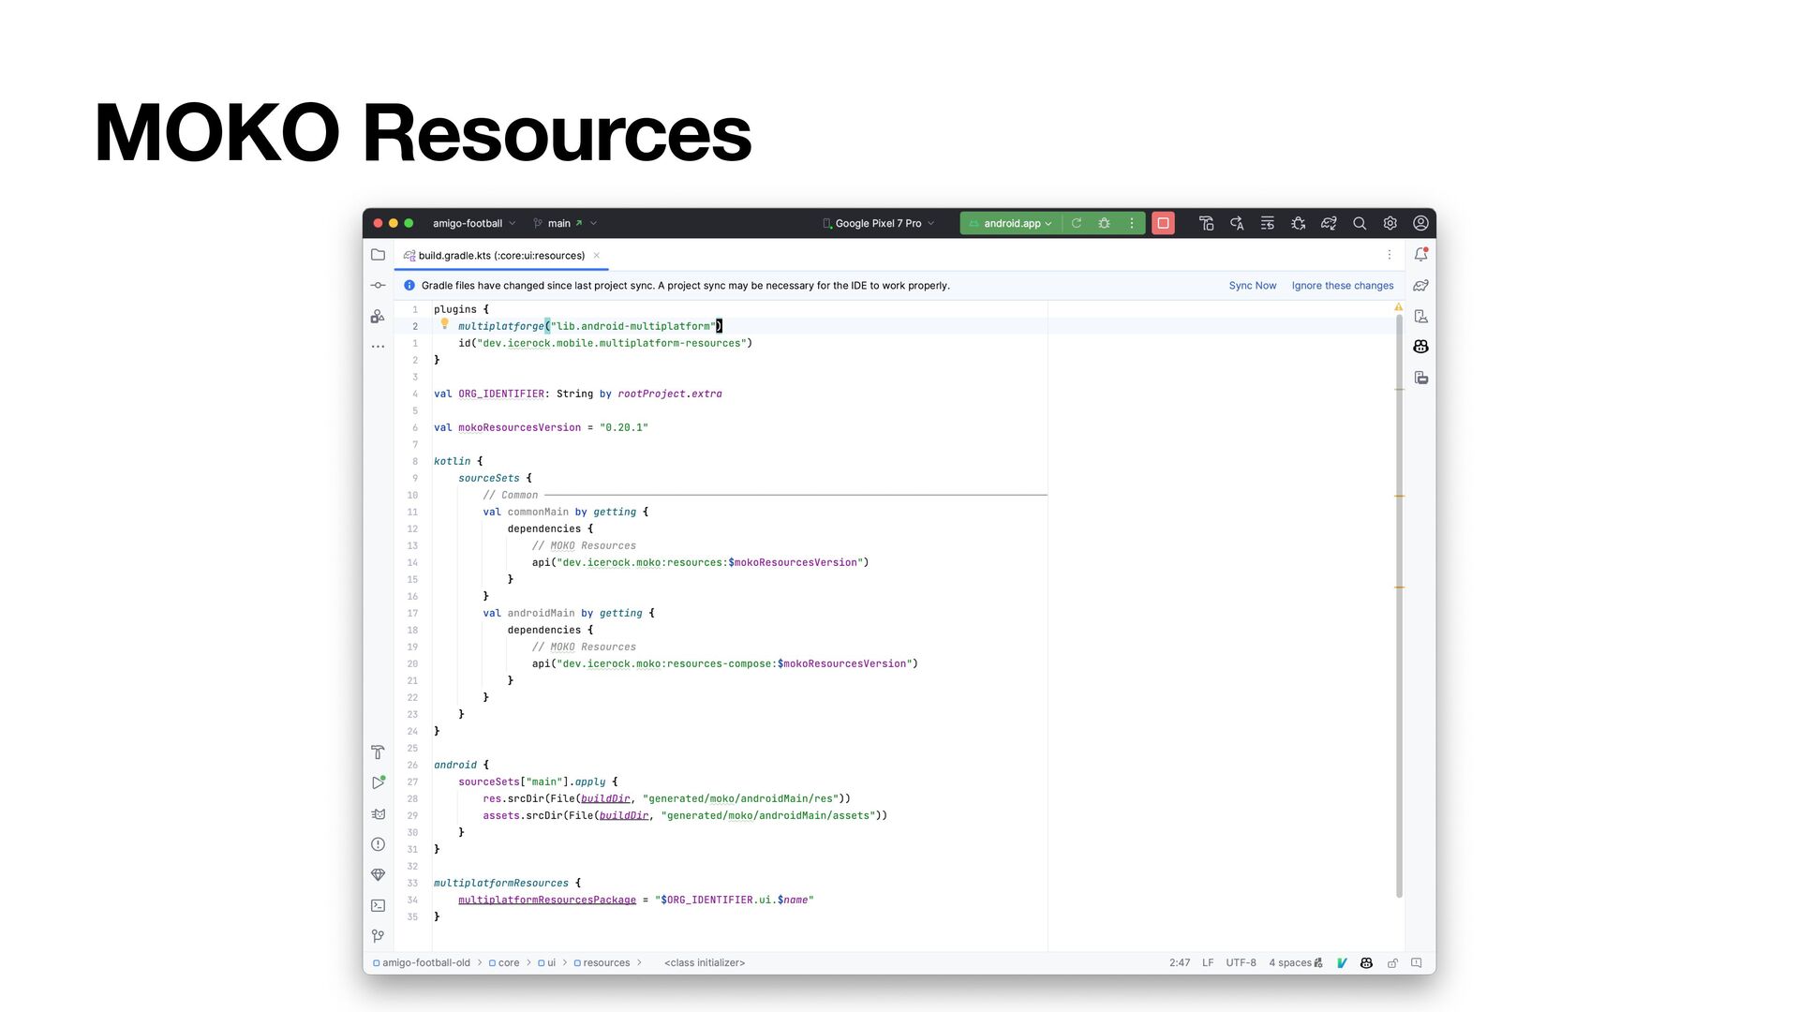Screen dimensions: 1799x1012
Task: Open the Project folder tool window
Action: (x=378, y=255)
